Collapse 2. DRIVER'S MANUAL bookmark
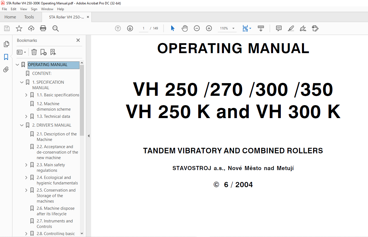Screen dimensions: 368x237 22,125
